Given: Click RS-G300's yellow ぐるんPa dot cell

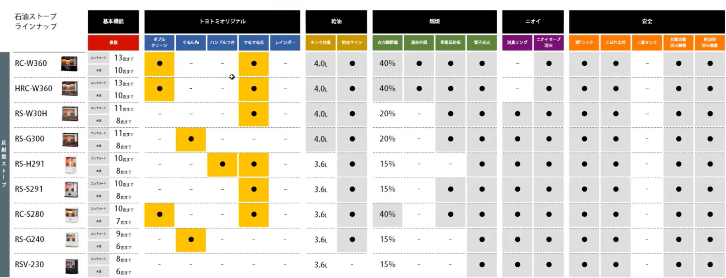Looking at the screenshot, I should (191, 139).
